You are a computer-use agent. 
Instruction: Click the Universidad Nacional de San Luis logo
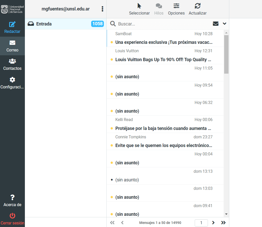tap(12, 9)
